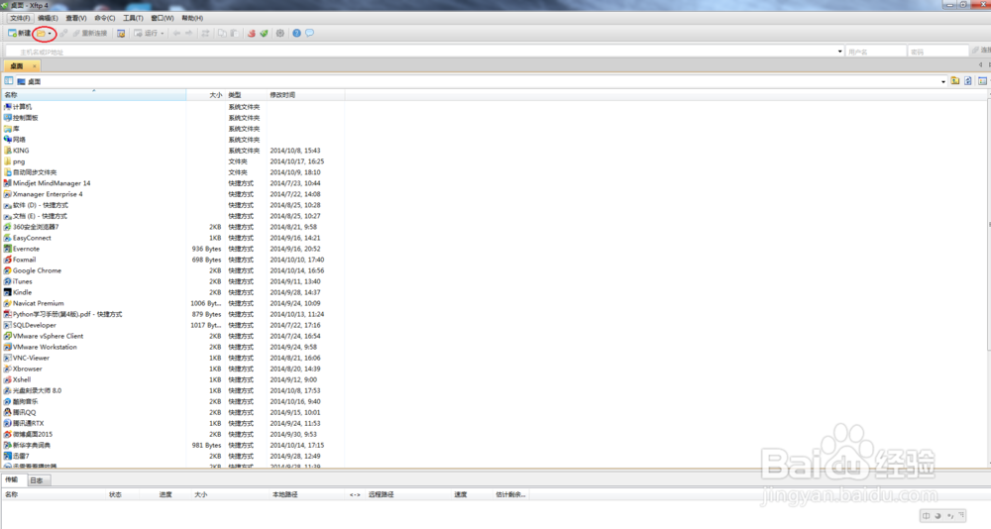
Task: Select VMware vSphere Client shortcut
Action: 44,336
